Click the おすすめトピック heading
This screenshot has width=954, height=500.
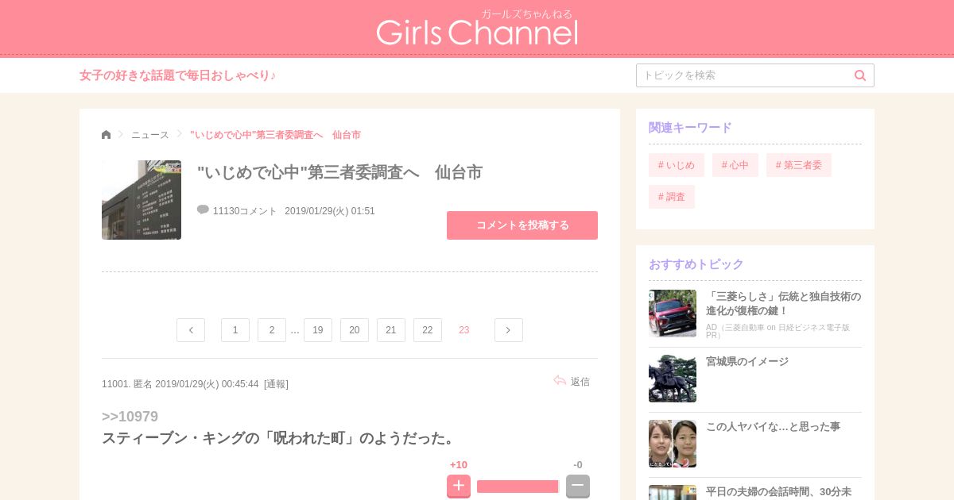[696, 263]
